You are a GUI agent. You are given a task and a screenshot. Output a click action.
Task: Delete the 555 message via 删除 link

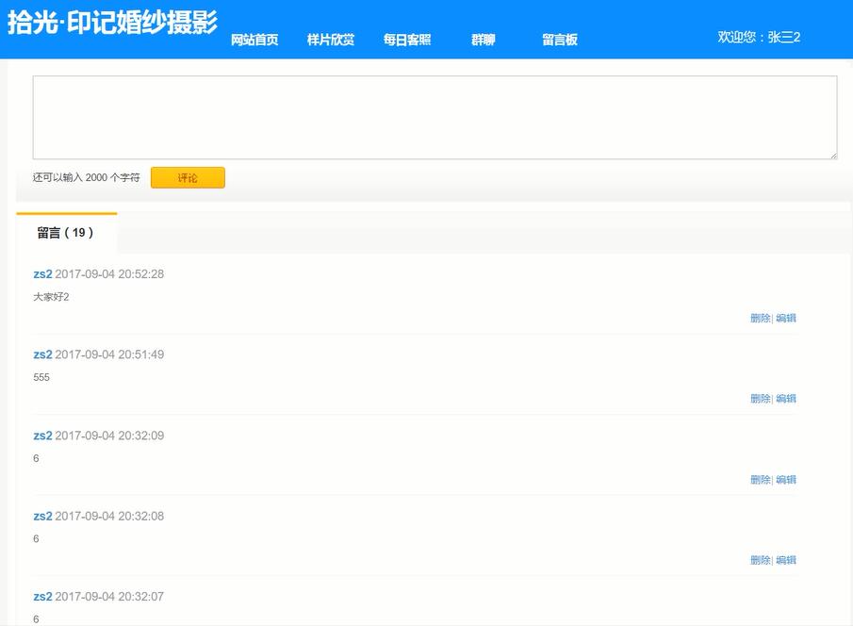pyautogui.click(x=760, y=398)
